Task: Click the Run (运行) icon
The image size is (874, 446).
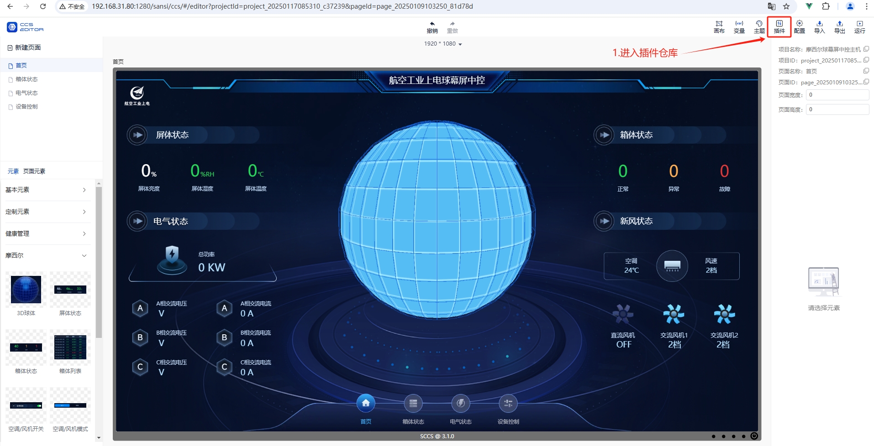Action: click(860, 27)
